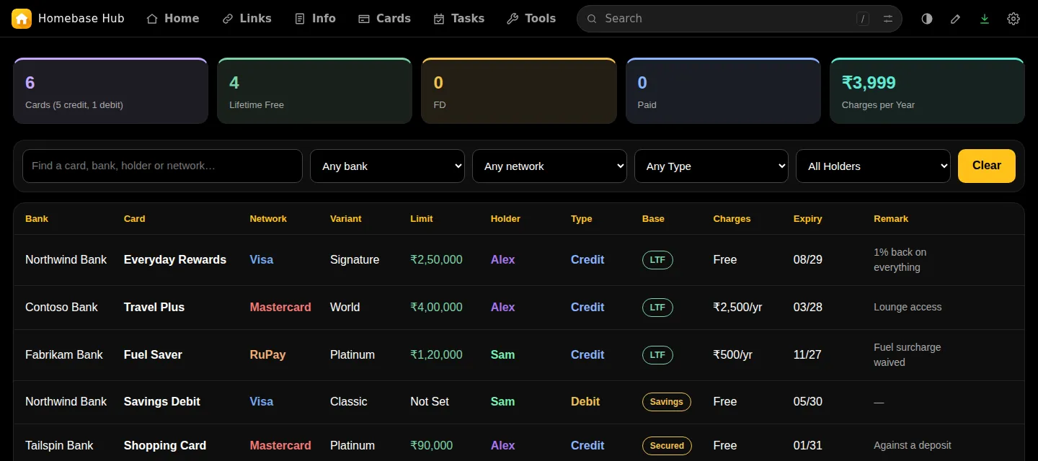Click the Debit type label
Viewport: 1038px width, 461px height.
[x=585, y=402]
